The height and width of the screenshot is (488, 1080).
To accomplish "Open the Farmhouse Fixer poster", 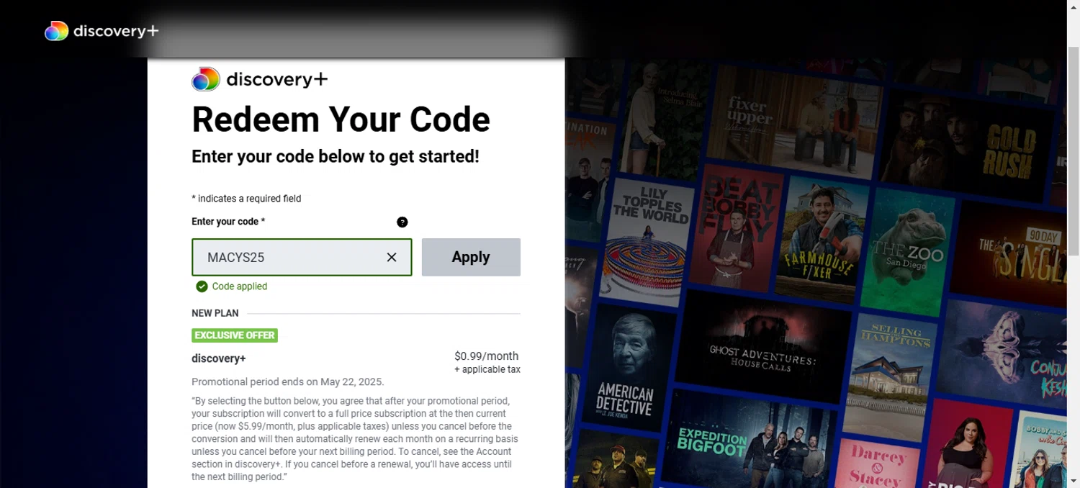I will (x=821, y=241).
